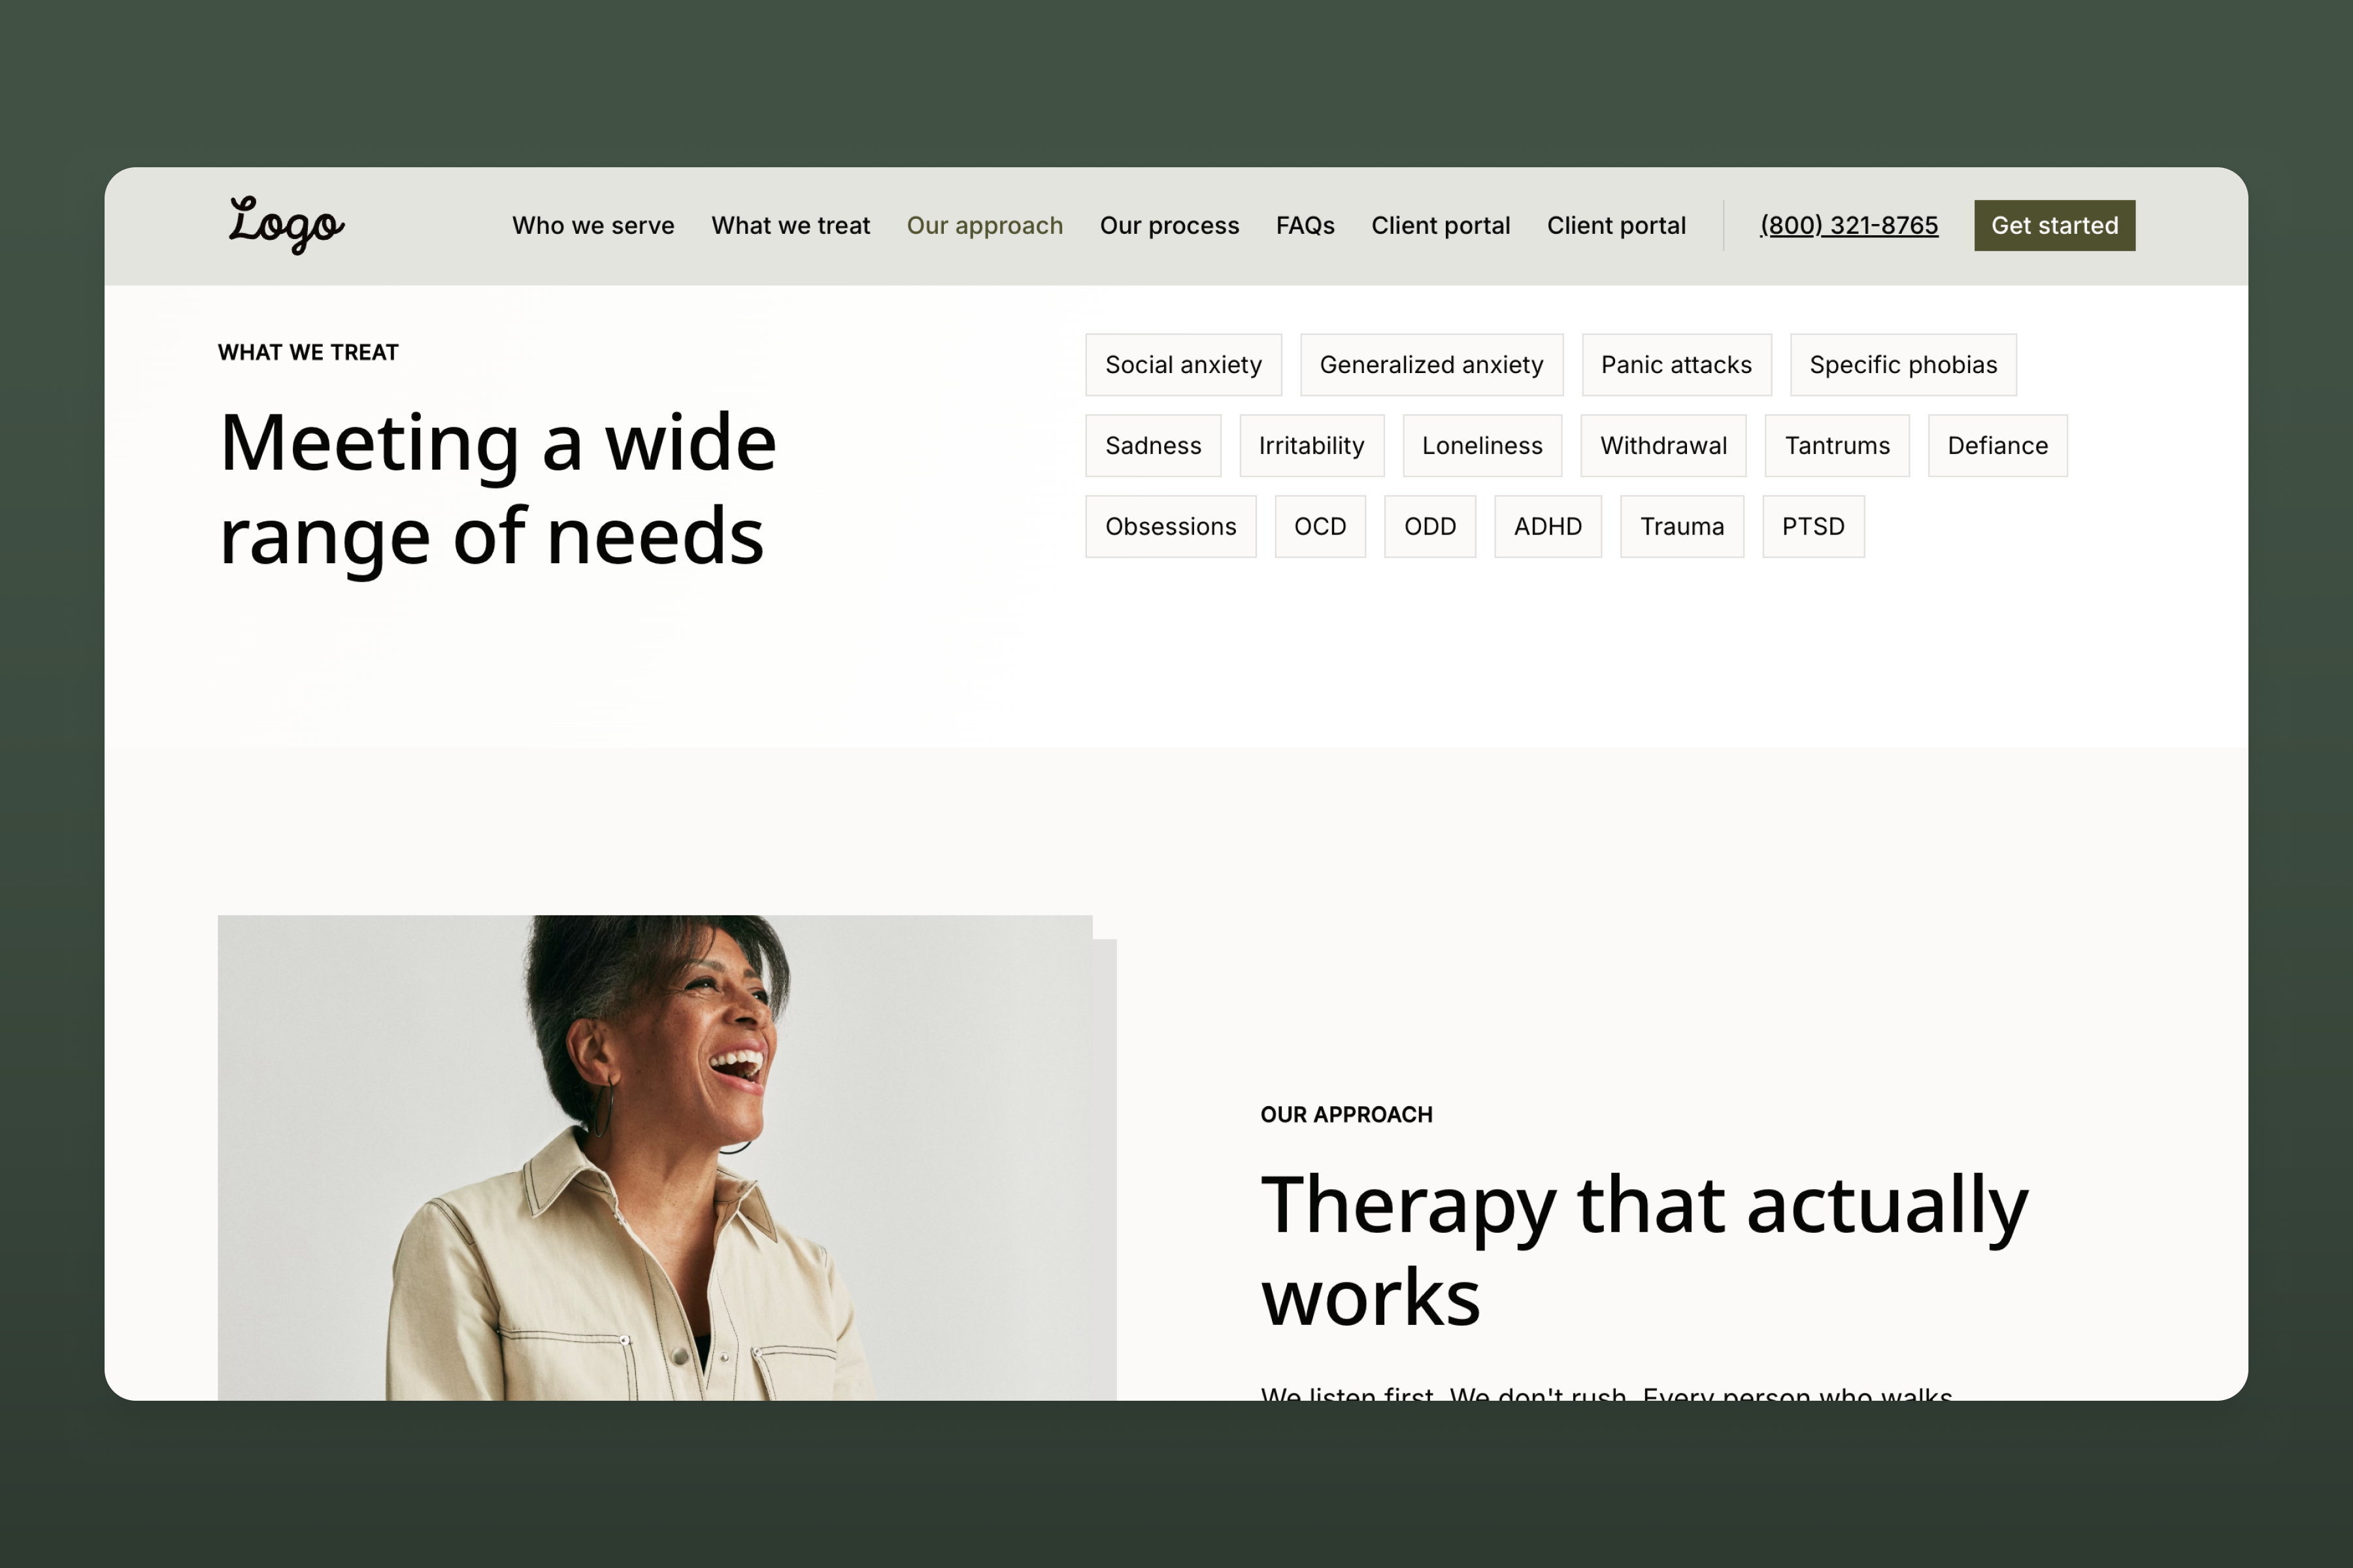
Task: Open the FAQs page
Action: tap(1305, 226)
